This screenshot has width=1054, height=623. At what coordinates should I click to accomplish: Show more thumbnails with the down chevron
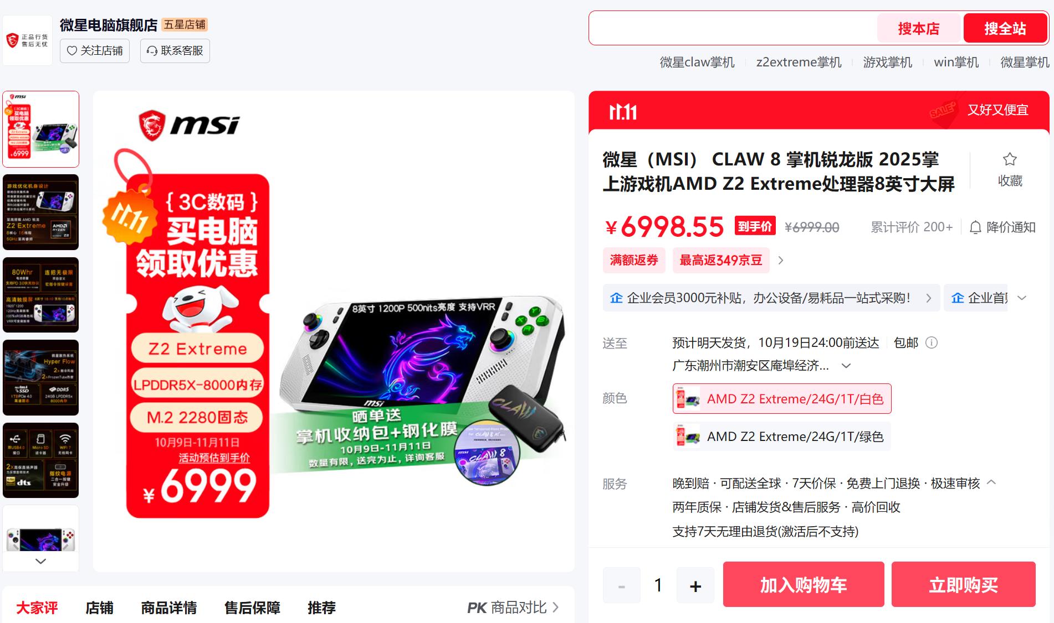40,561
